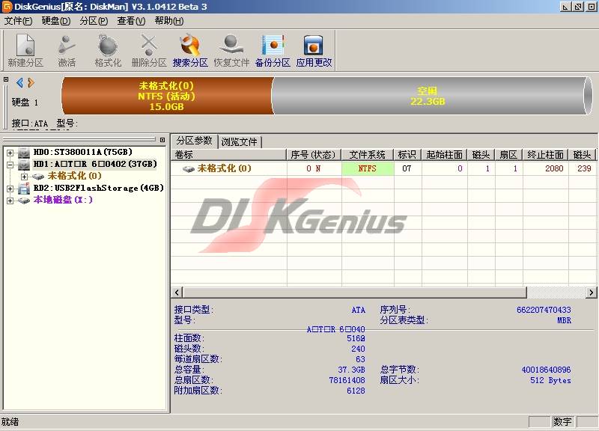Click the 序号(状态) column header

[314, 155]
